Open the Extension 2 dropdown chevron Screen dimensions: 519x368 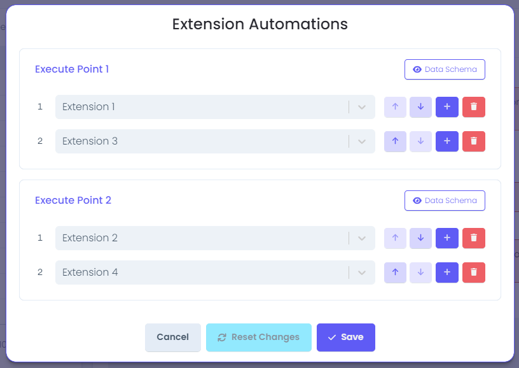362,239
